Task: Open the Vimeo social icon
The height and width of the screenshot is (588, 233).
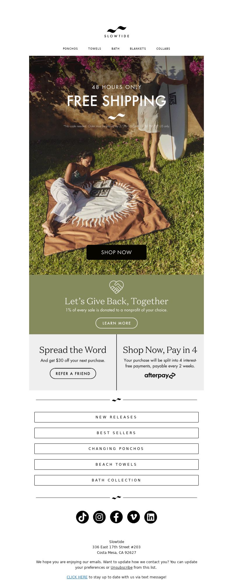Action: pos(133,517)
